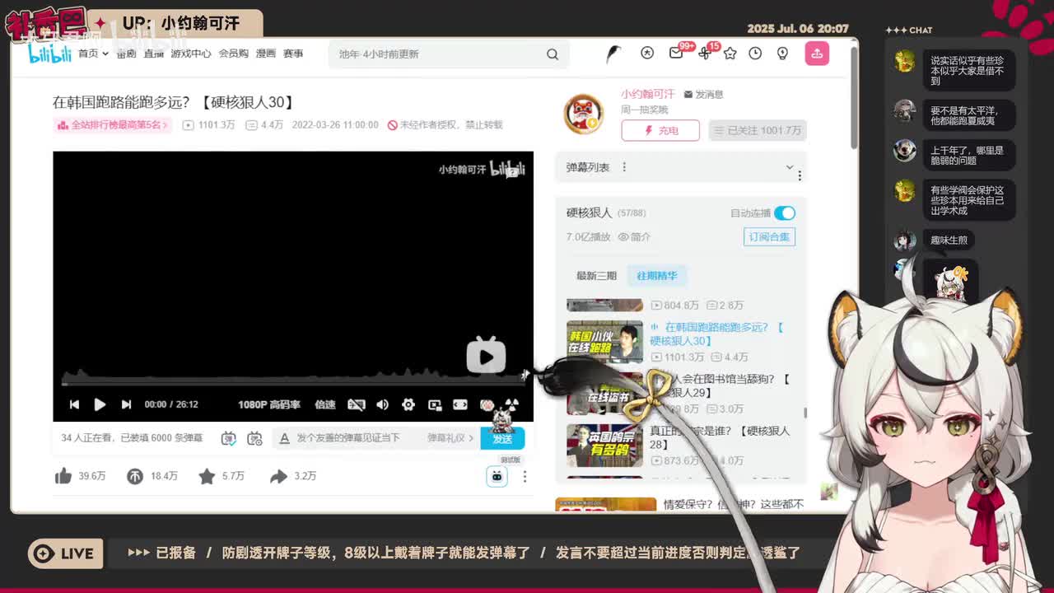Seek on the video progress bar

pos(293,384)
